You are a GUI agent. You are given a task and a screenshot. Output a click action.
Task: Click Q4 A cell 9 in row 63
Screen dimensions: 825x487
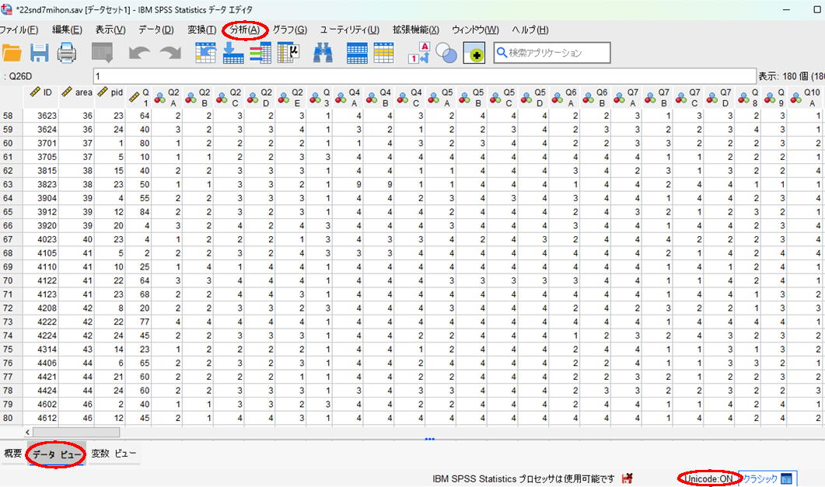pyautogui.click(x=348, y=184)
